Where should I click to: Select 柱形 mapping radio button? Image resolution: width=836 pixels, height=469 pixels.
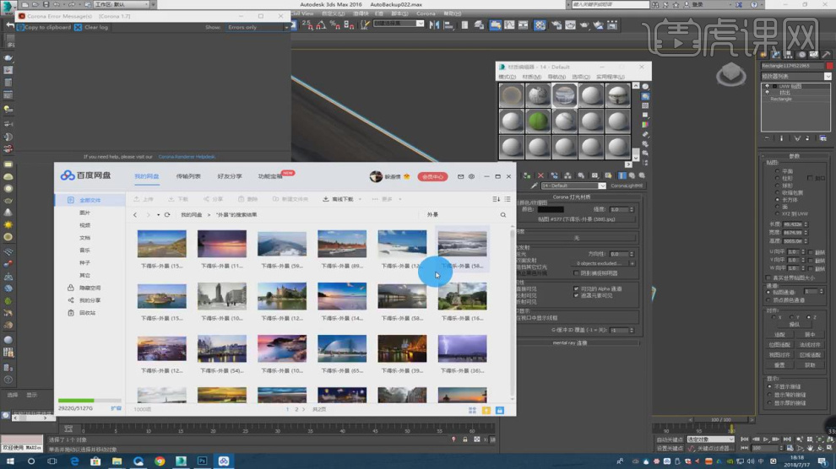[x=778, y=178]
